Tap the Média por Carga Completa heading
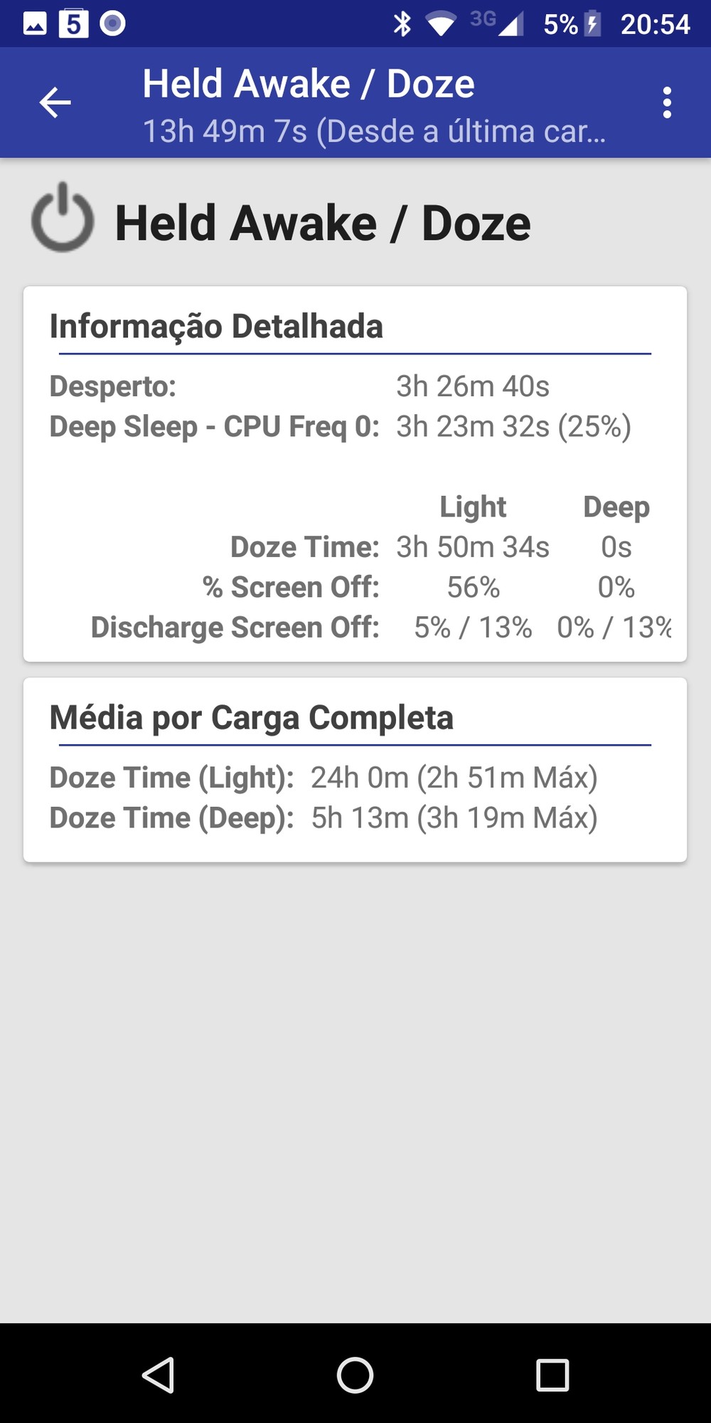The height and width of the screenshot is (1423, 711). pyautogui.click(x=251, y=717)
